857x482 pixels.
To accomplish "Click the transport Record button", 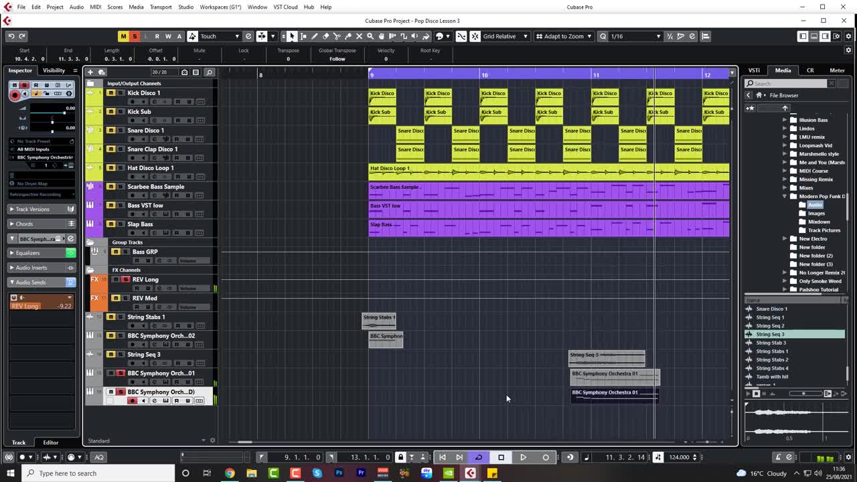I will click(x=546, y=457).
